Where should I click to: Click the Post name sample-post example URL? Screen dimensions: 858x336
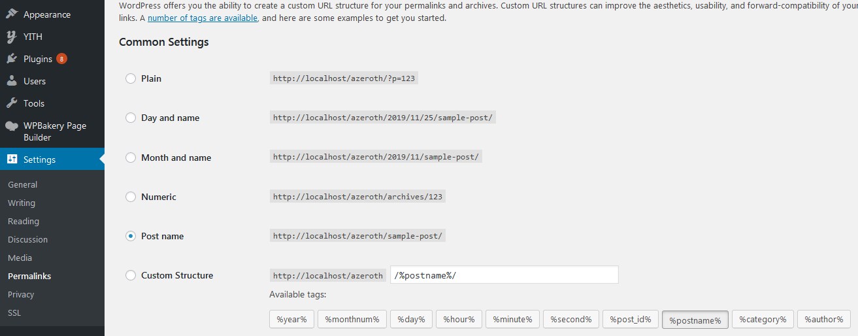[x=358, y=236]
